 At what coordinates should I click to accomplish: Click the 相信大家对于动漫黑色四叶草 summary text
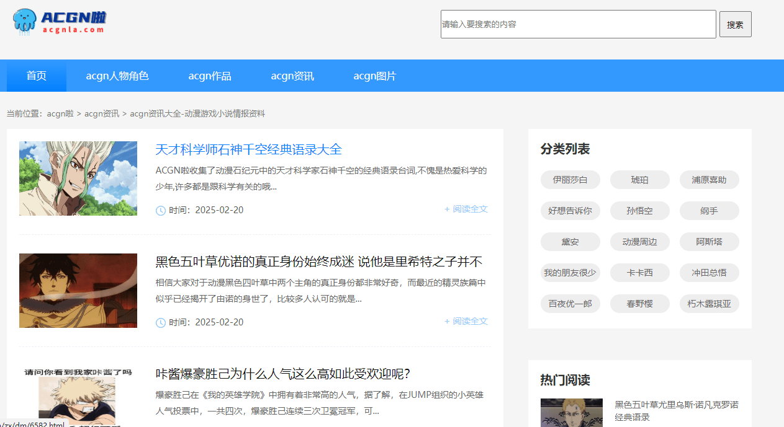(x=321, y=291)
